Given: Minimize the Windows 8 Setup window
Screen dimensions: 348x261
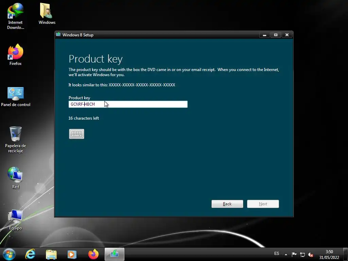Looking at the screenshot, I should pos(264,35).
